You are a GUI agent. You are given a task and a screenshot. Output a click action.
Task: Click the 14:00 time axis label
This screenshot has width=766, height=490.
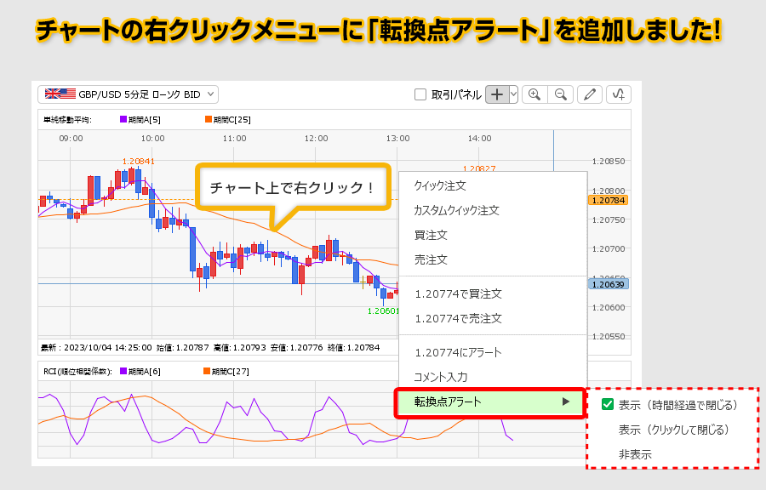(480, 138)
